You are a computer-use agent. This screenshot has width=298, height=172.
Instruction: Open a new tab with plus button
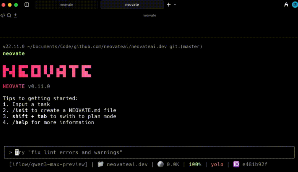pyautogui.click(x=169, y=5)
